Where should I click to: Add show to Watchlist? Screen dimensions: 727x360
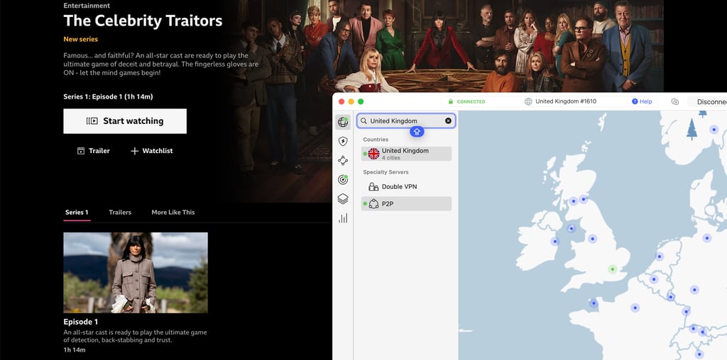152,151
